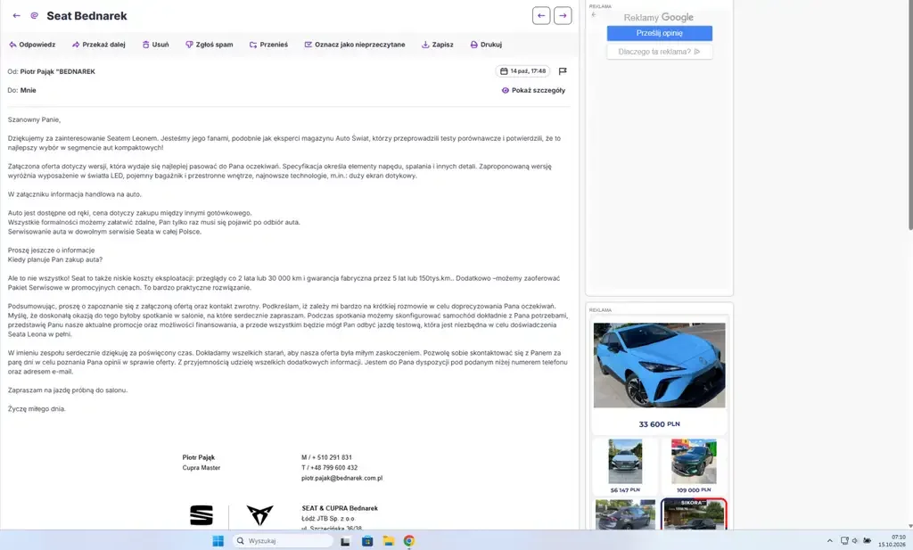913x550 pixels.
Task: Open the previous message with the left arrow button
Action: click(x=541, y=16)
